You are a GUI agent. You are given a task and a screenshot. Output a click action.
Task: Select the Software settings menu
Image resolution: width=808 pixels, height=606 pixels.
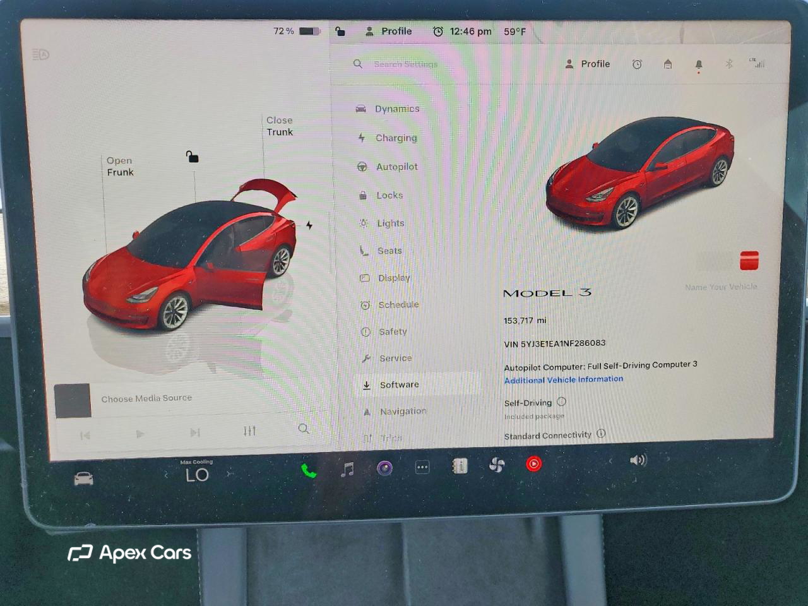[417, 384]
